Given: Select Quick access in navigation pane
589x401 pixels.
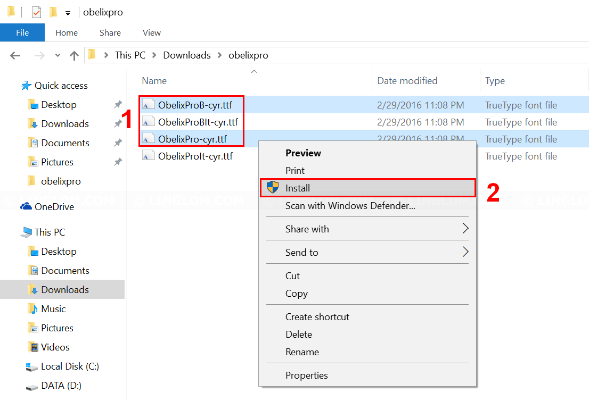Looking at the screenshot, I should 61,86.
